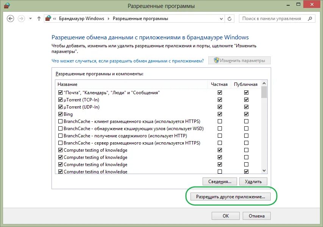Screen dimensions: 323x227
Task: Click the Изменить параметры button
Action: [x=239, y=61]
